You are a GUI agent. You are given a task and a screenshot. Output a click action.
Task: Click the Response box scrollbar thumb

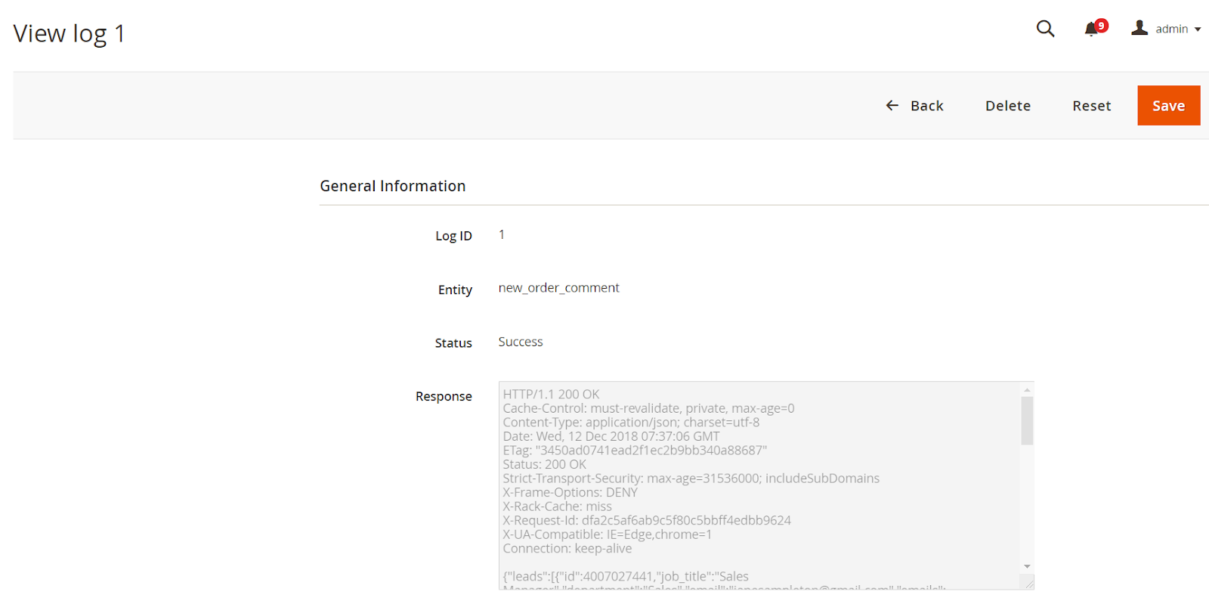pyautogui.click(x=1027, y=420)
